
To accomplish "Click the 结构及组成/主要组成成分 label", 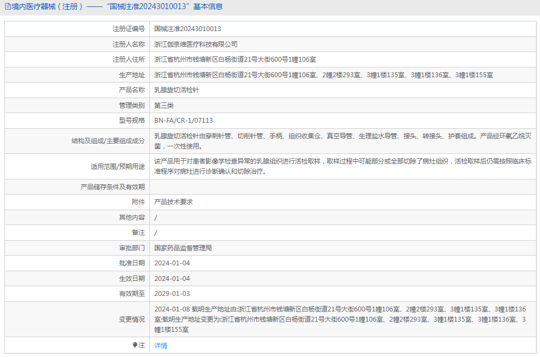I will (x=108, y=141).
